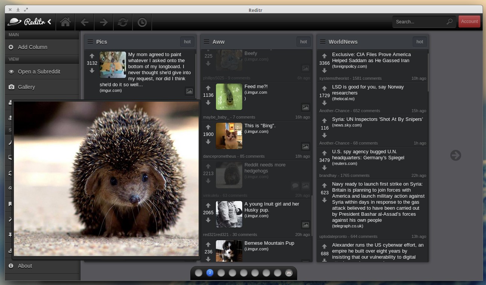Image resolution: width=486 pixels, height=285 pixels.
Task: Click the search magnifier icon
Action: point(450,22)
